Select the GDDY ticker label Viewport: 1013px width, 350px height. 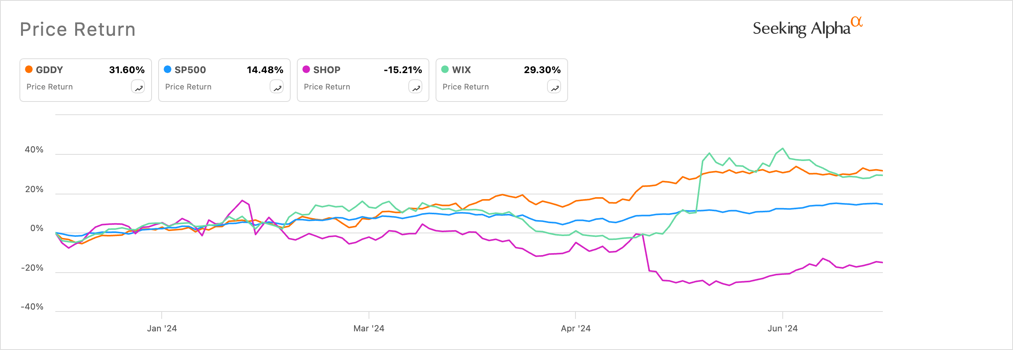(49, 70)
